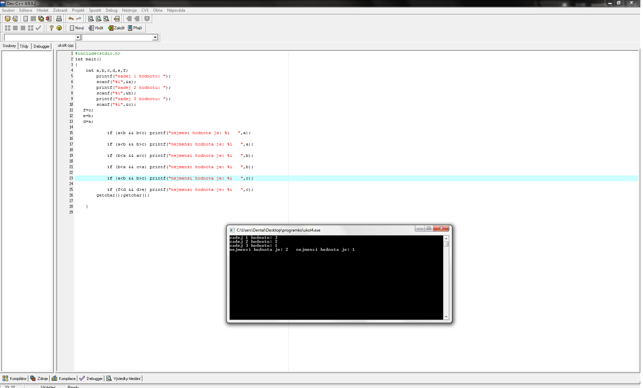643x388 pixels.
Task: Click the Print toolbar icon
Action: tap(59, 19)
